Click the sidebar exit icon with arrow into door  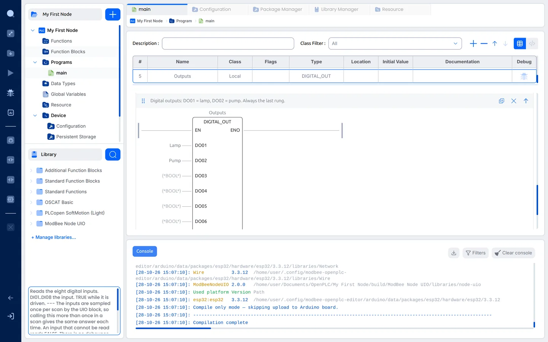pos(11,316)
